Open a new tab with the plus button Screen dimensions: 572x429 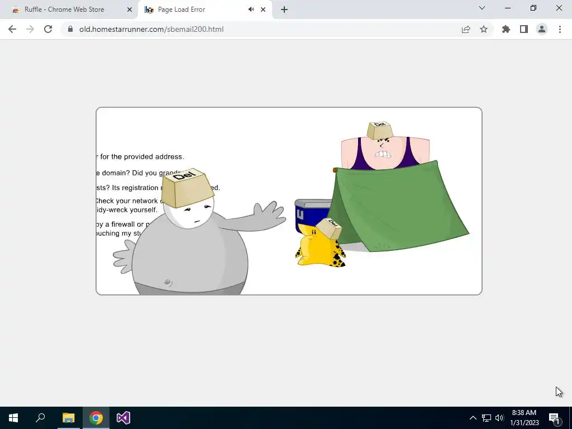click(284, 9)
